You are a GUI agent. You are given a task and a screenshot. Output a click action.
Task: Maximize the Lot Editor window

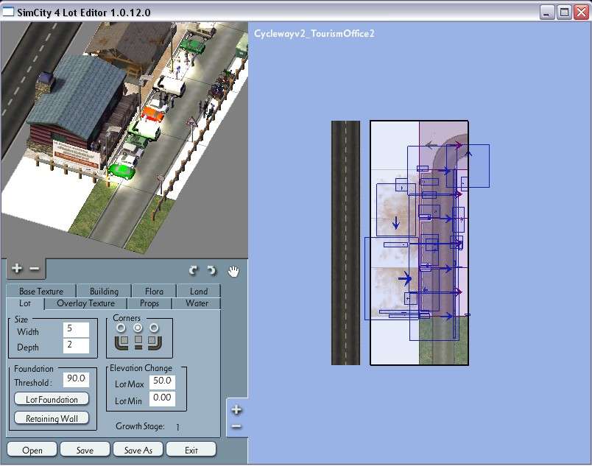coord(564,13)
